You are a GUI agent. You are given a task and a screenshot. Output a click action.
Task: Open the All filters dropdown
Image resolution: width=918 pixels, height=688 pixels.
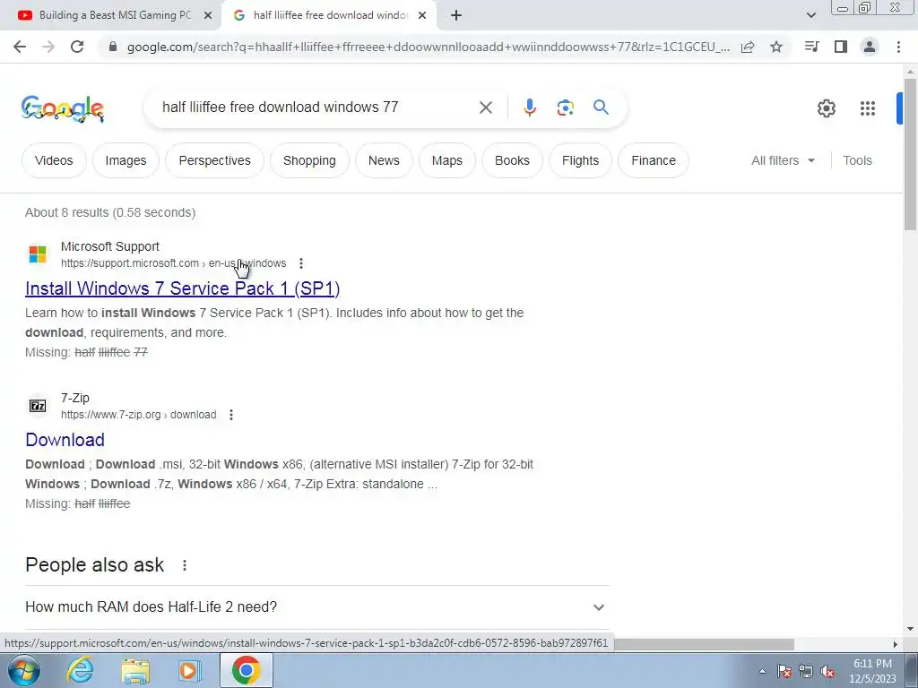coord(783,160)
